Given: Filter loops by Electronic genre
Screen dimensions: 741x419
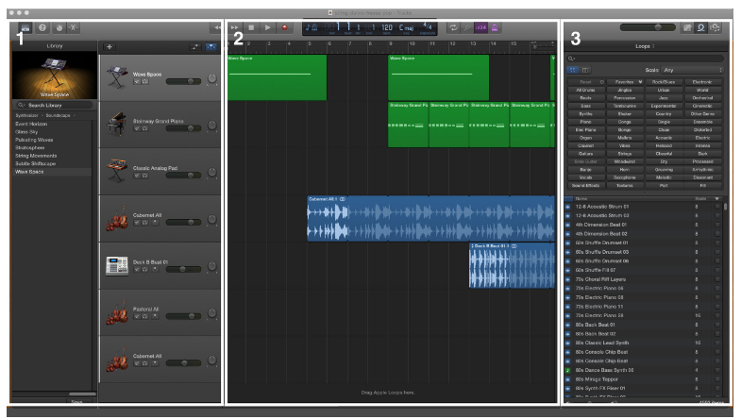Looking at the screenshot, I should (702, 82).
